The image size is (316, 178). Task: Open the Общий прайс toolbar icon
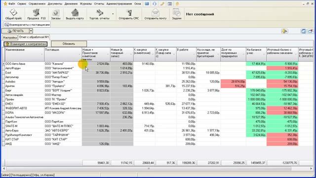point(13,14)
